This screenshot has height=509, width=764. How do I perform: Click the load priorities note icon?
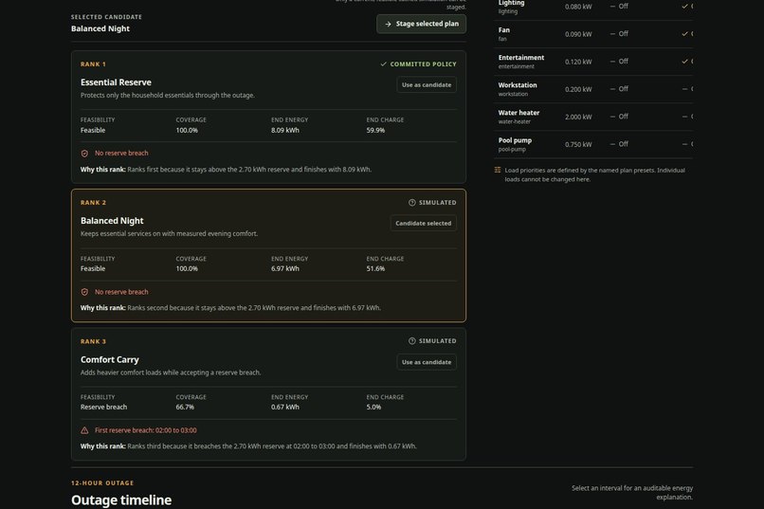coord(498,170)
